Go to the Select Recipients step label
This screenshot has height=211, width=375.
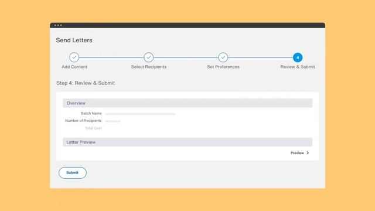[x=149, y=67]
